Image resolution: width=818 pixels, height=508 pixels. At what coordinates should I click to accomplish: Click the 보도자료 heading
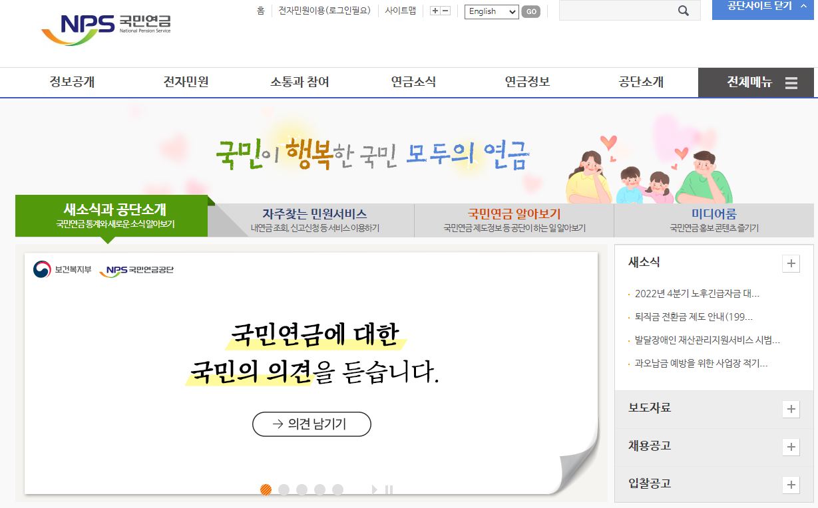(650, 408)
